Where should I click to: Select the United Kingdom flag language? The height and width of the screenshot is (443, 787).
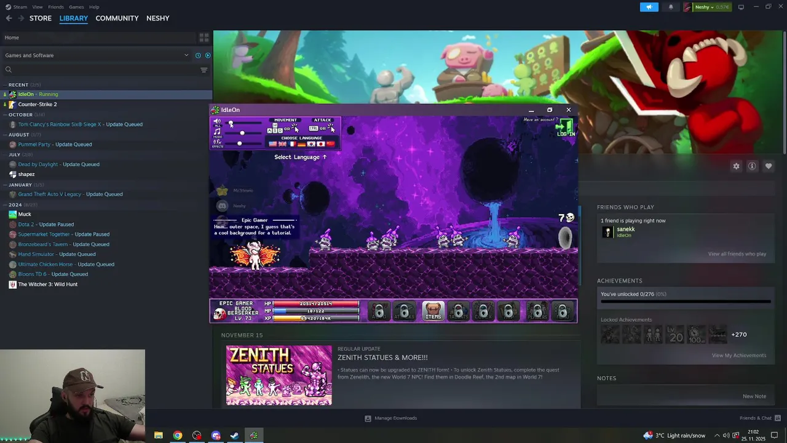(x=282, y=144)
